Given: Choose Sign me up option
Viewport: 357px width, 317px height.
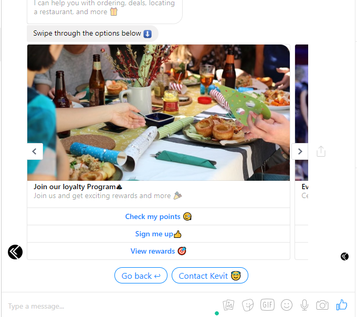Looking at the screenshot, I should [159, 234].
